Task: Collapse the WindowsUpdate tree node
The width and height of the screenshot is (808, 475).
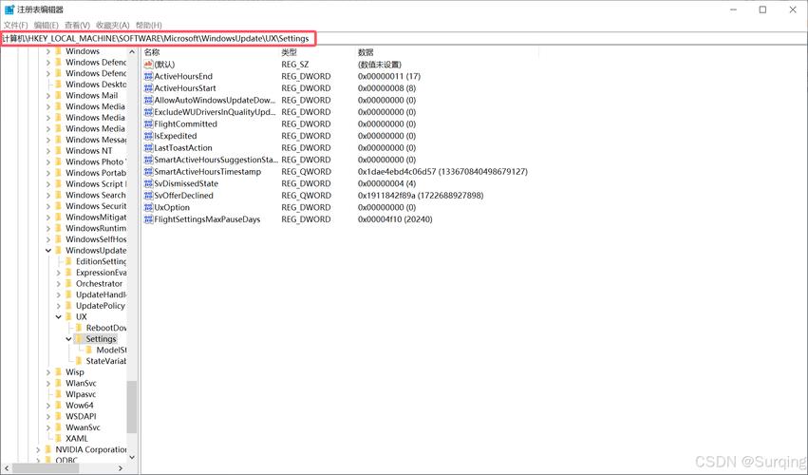Action: click(x=48, y=250)
